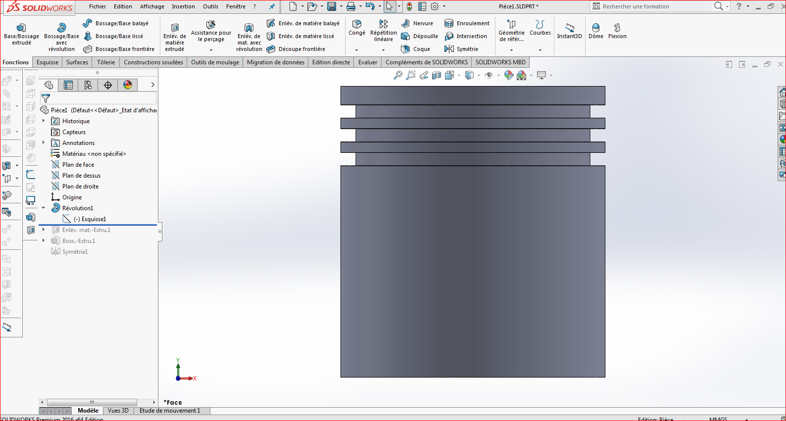The image size is (786, 421).
Task: Click the Enroulement tool
Action: coord(467,23)
